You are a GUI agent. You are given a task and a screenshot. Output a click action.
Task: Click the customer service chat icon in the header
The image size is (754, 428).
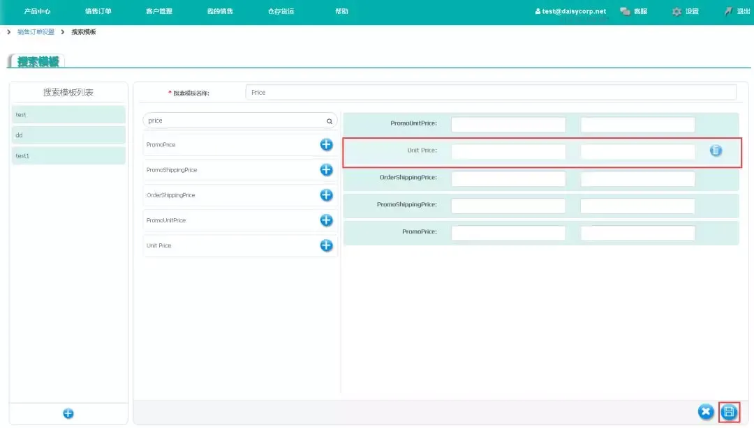[x=625, y=11]
